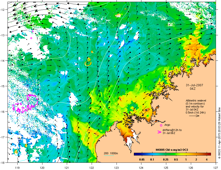Click the latitude axis label -13
Screen dimensions: 221x170
[3, 35]
